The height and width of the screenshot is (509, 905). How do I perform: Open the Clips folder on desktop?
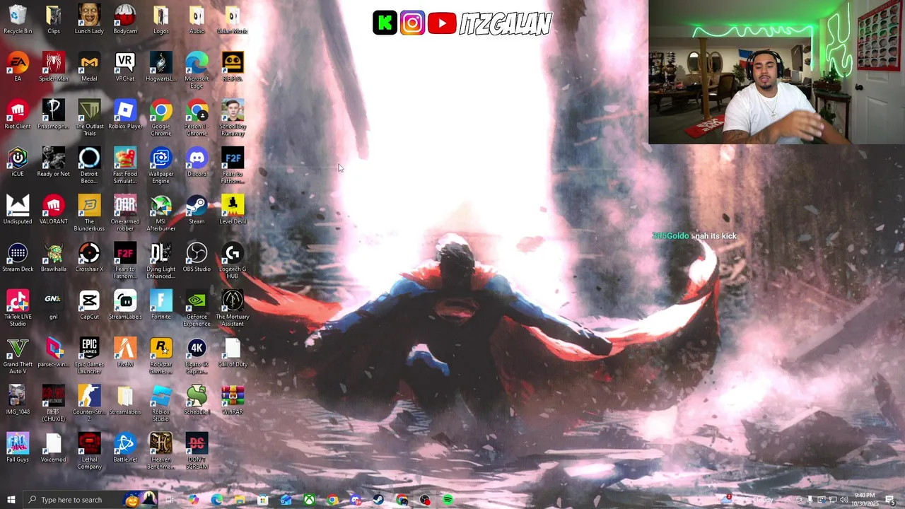pos(53,20)
